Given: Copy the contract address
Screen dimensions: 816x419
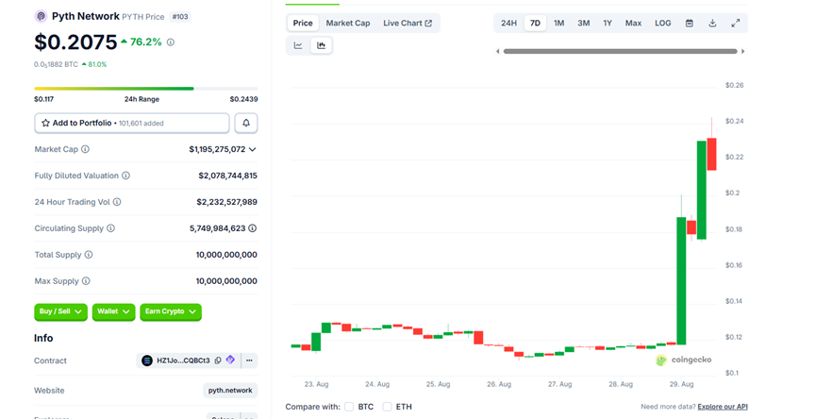Looking at the screenshot, I should 218,360.
